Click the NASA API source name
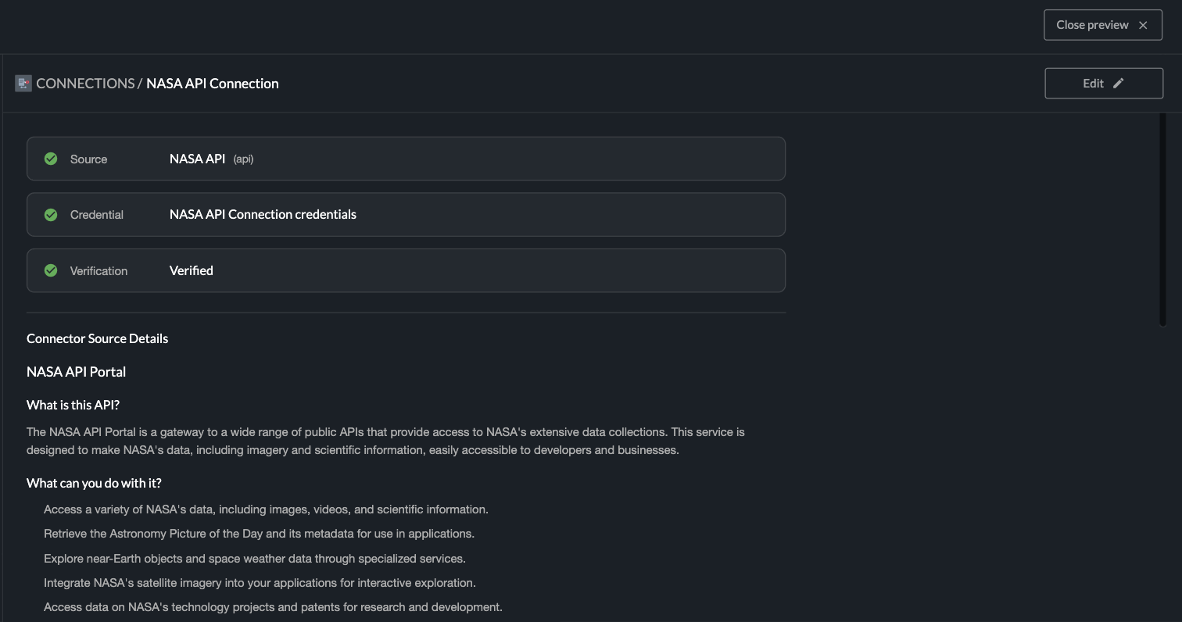The height and width of the screenshot is (622, 1182). (197, 159)
